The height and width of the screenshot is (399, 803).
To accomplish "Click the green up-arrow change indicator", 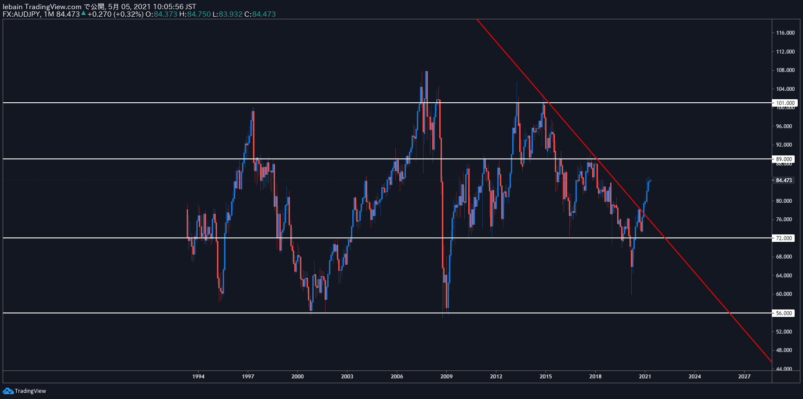I will 83,13.
